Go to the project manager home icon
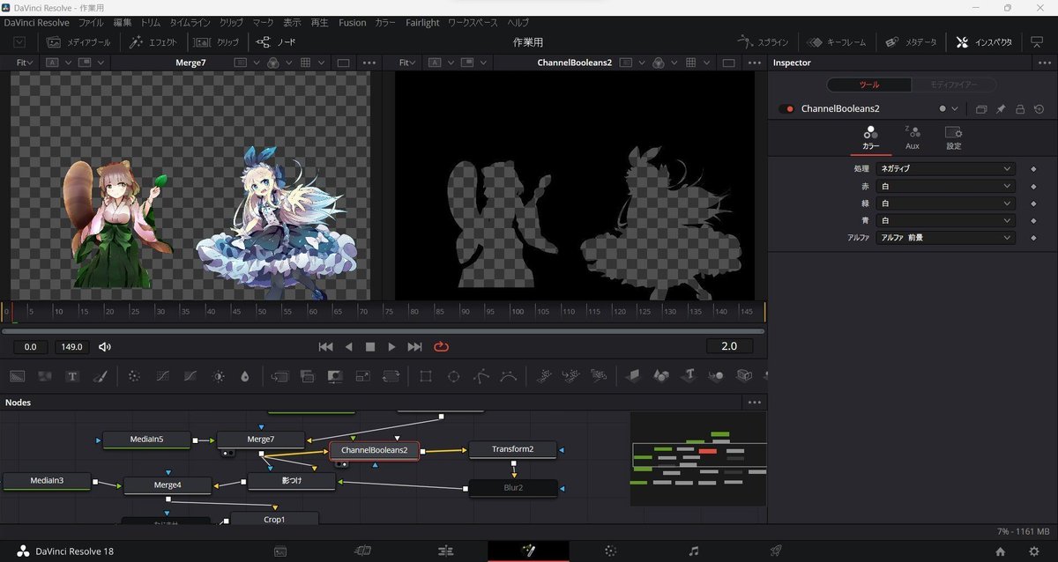 click(1000, 551)
